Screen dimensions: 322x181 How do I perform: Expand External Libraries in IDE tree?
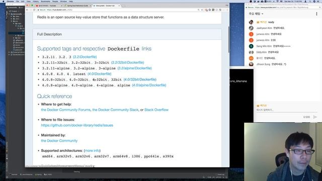point(9,52)
